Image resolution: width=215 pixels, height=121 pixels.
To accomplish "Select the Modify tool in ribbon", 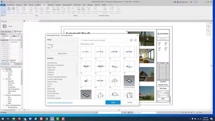I will pos(4,10).
